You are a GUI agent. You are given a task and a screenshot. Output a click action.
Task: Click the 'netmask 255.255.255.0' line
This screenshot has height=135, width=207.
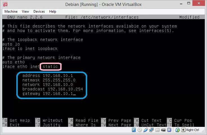[49, 80]
